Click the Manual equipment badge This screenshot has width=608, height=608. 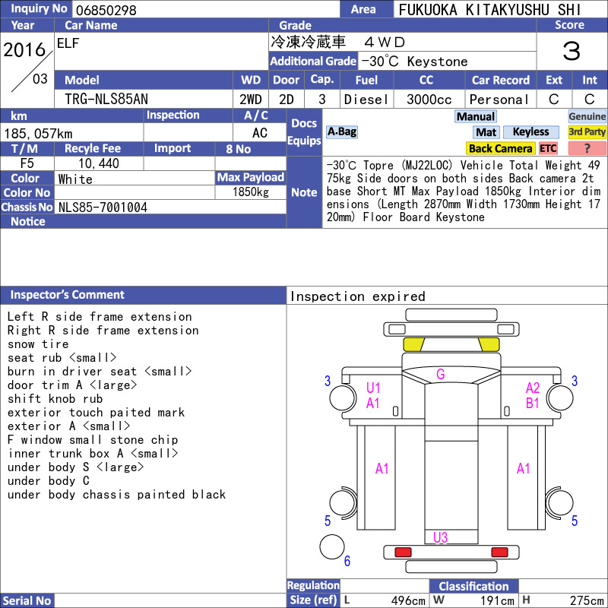(x=476, y=117)
